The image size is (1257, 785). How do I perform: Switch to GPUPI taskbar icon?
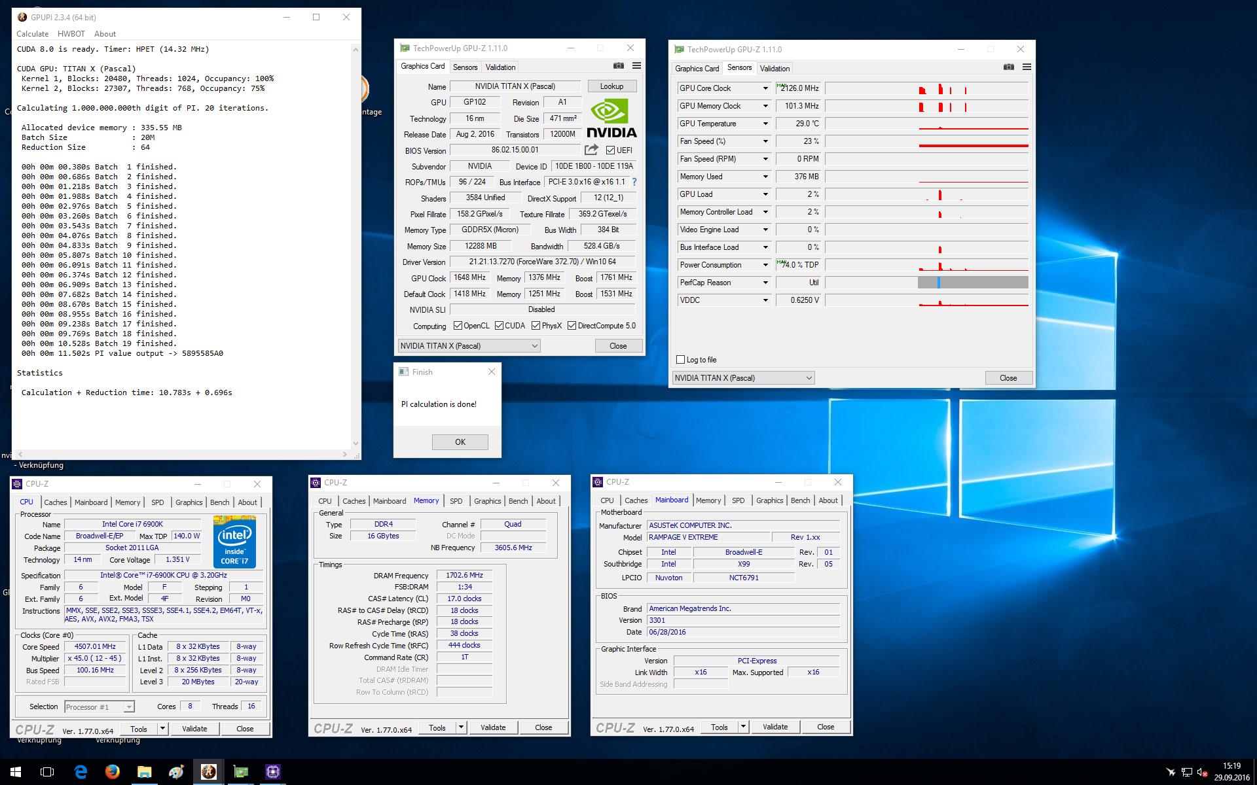tap(208, 772)
